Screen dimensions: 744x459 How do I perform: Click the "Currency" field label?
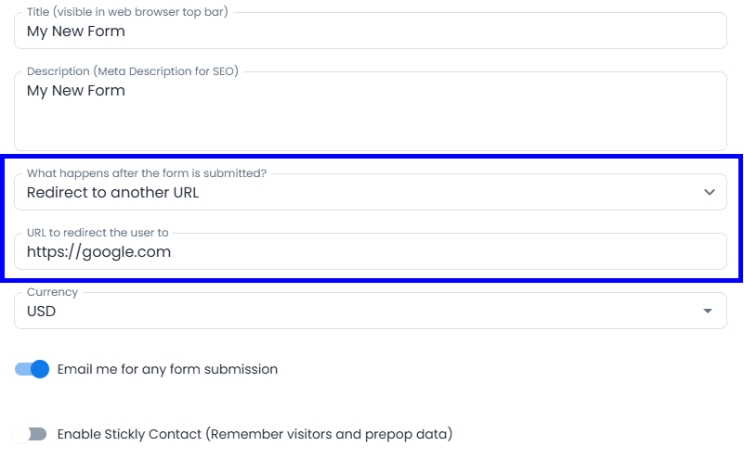53,291
